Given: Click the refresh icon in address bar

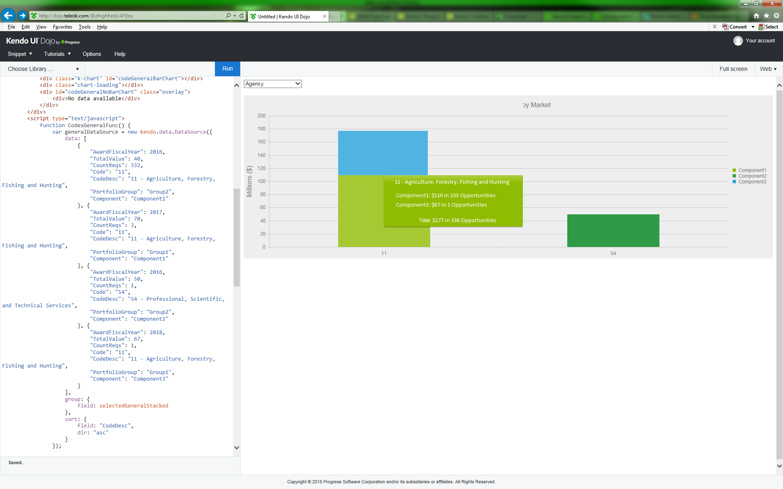Looking at the screenshot, I should pos(241,15).
